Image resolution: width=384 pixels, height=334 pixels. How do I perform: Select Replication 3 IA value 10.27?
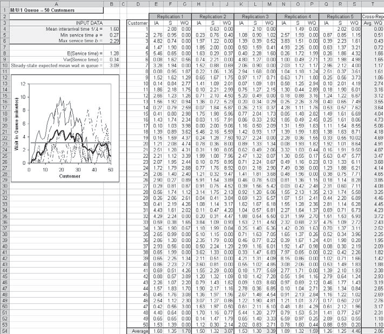[241, 138]
